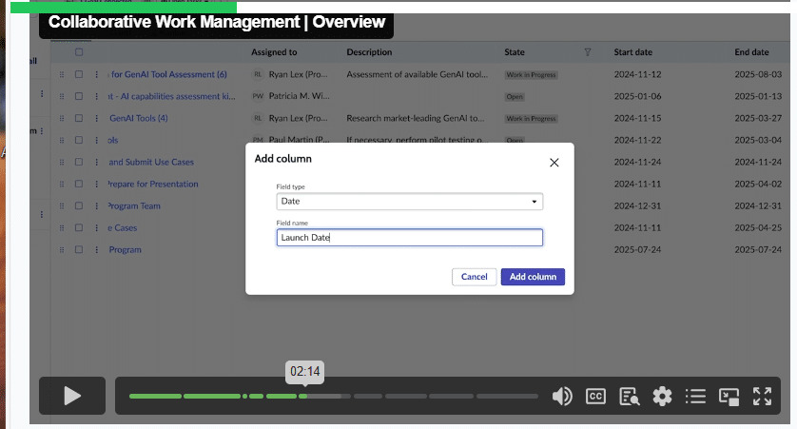Select the GenAI Tools (4) row checkbox
The image size is (797, 429).
[79, 118]
